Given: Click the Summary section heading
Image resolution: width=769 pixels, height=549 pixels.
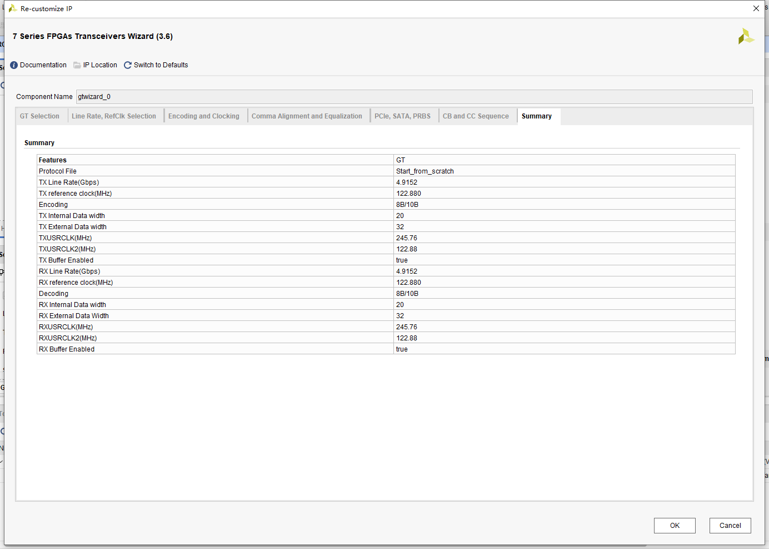Looking at the screenshot, I should (39, 143).
